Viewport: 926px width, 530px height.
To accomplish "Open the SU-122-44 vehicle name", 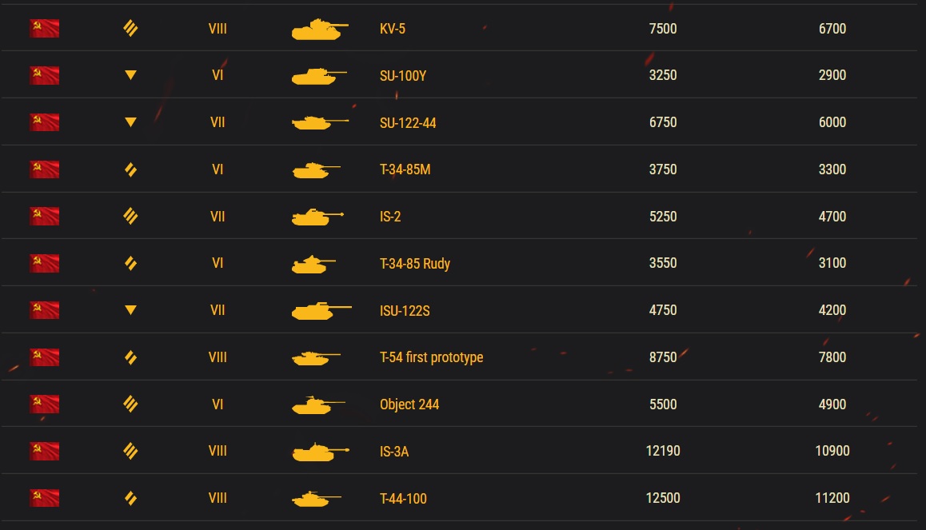I will coord(408,123).
